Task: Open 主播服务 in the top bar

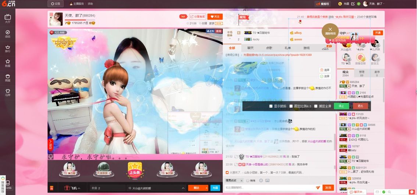Action: click(77, 4)
